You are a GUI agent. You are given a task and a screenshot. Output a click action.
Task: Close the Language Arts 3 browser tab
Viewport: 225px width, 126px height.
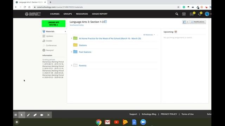(45, 2)
